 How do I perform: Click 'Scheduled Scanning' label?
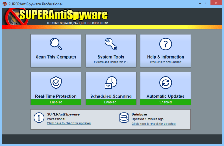tap(111, 96)
